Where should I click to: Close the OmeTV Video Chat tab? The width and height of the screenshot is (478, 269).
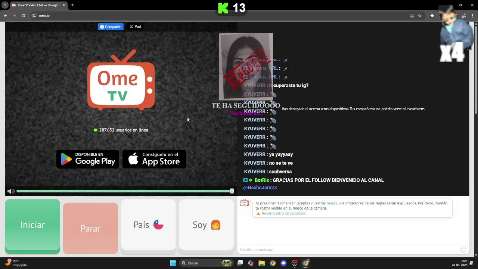[x=63, y=5]
